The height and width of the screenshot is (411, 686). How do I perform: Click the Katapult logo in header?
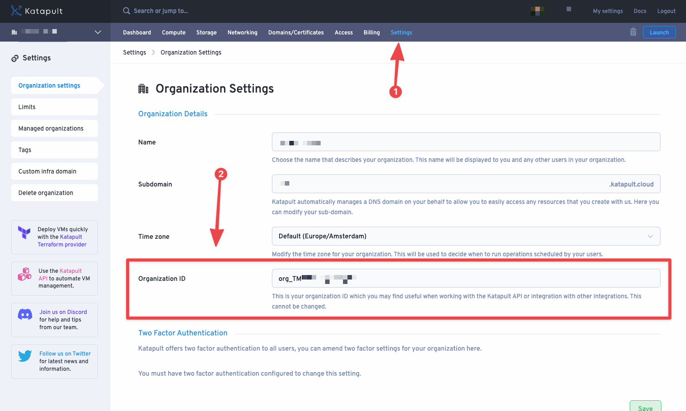point(37,11)
